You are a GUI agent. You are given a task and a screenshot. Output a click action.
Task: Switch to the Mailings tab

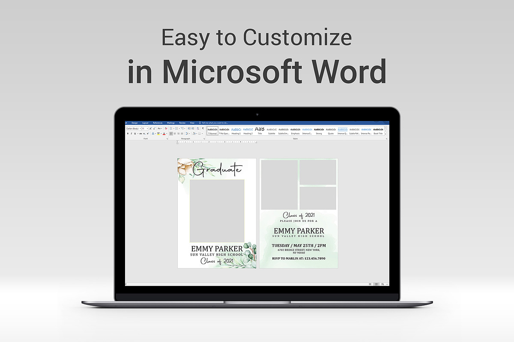tap(171, 123)
